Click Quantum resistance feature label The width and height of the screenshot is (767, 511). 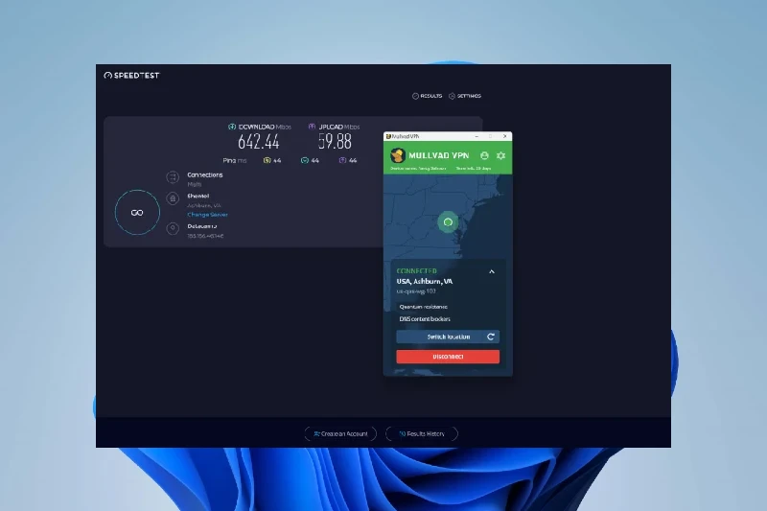[423, 307]
